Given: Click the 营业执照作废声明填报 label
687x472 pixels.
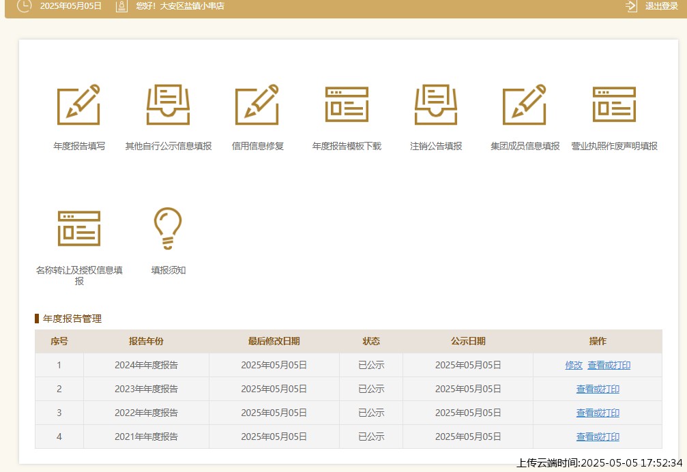Looking at the screenshot, I should tap(614, 146).
